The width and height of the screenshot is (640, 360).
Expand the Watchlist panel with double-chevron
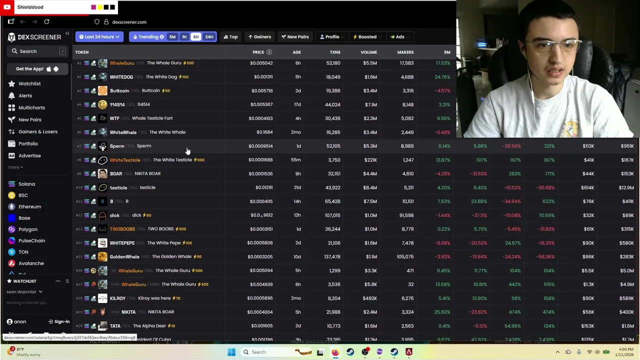[67, 281]
